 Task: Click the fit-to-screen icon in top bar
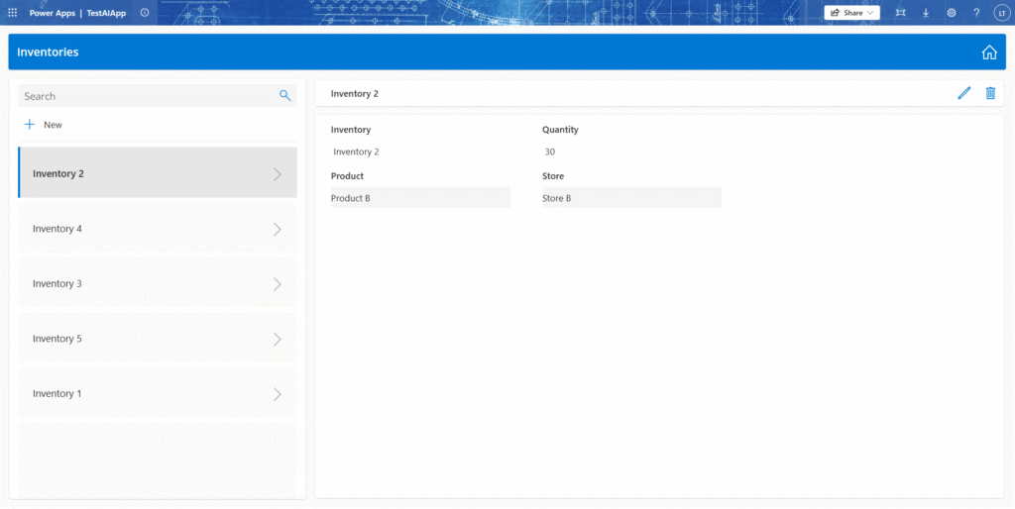tap(900, 13)
